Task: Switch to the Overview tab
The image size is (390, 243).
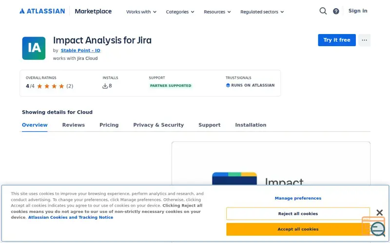Action: pyautogui.click(x=35, y=125)
